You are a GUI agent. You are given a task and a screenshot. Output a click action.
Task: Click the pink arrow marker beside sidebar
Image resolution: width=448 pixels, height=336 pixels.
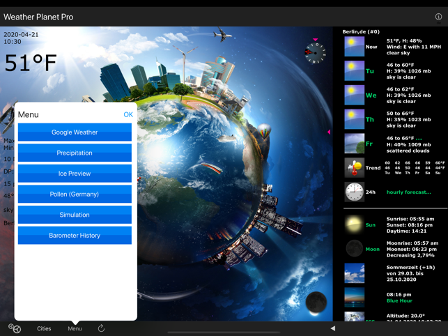(x=329, y=132)
